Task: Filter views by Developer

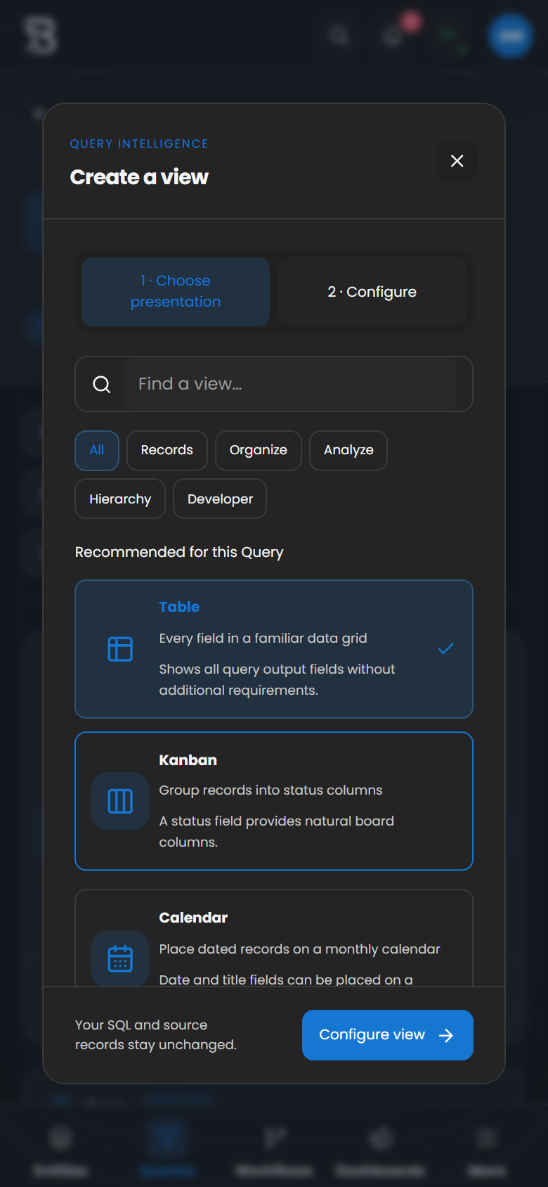Action: click(220, 499)
